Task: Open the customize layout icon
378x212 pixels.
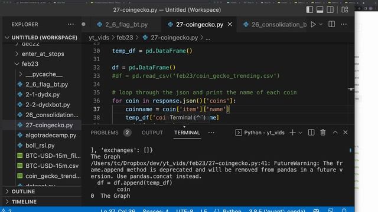Action: [x=345, y=10]
